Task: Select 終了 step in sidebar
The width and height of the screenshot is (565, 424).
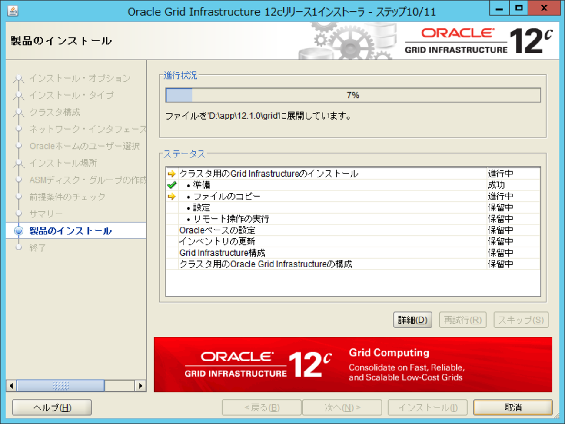Action: click(x=37, y=248)
